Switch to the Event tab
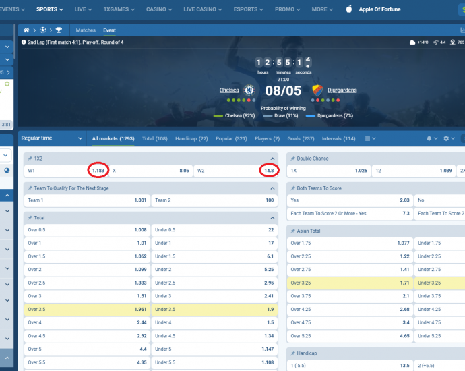 point(109,30)
